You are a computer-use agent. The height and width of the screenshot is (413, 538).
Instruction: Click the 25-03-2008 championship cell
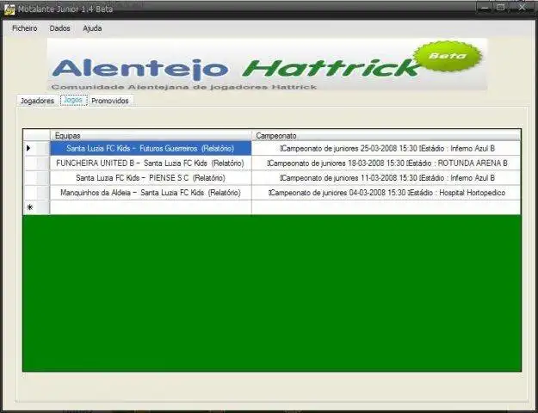click(x=386, y=148)
